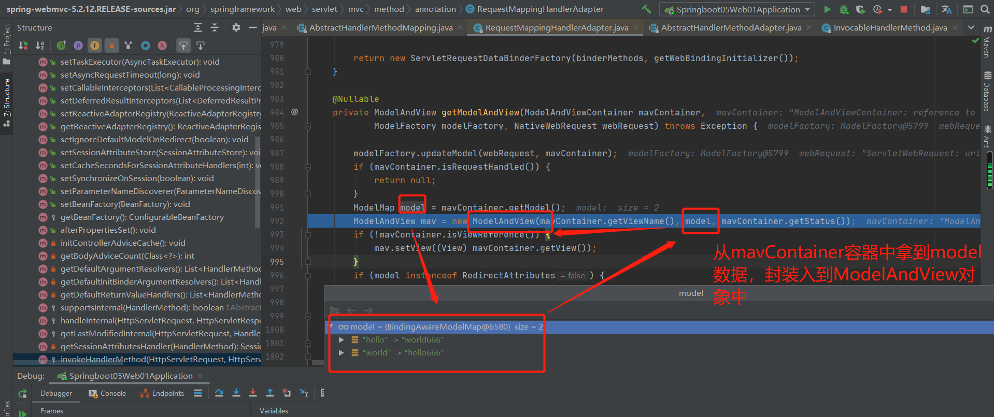Run the Springboot05Web01Application with the green Run icon
This screenshot has height=417, width=994.
827,9
